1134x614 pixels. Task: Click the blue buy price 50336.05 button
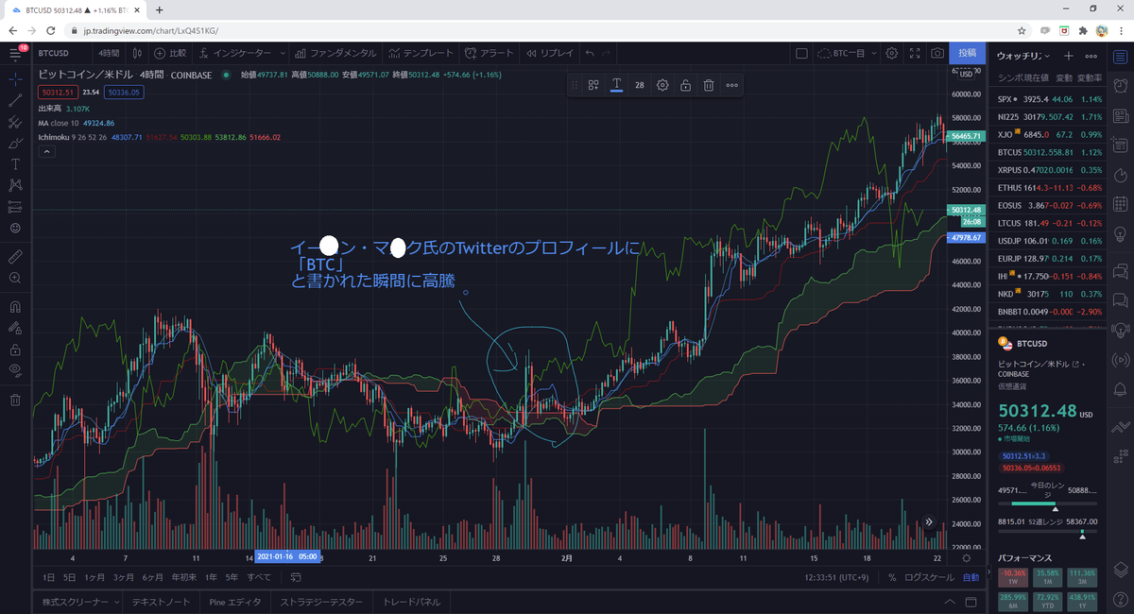(x=124, y=92)
